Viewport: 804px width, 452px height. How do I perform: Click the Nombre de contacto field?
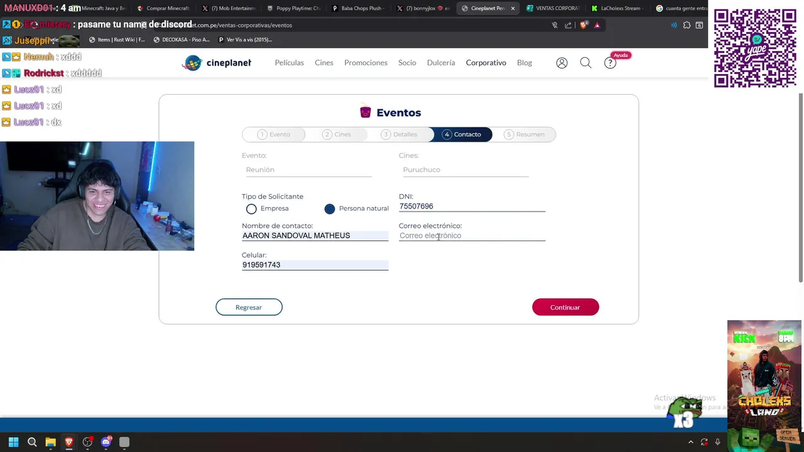tap(315, 235)
